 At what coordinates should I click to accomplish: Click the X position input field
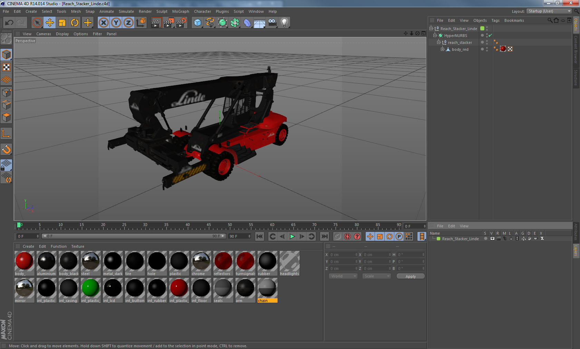pyautogui.click(x=343, y=255)
